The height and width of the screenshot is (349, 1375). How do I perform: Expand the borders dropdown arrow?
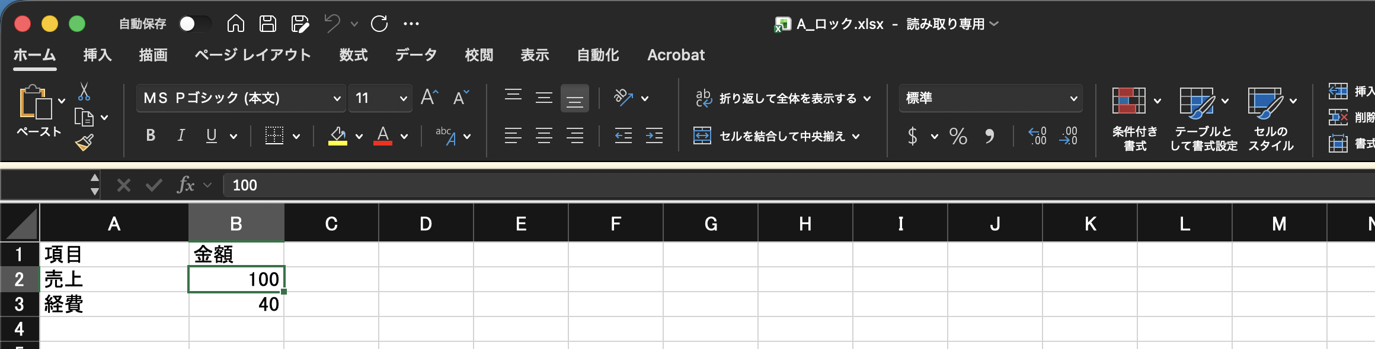pos(296,137)
